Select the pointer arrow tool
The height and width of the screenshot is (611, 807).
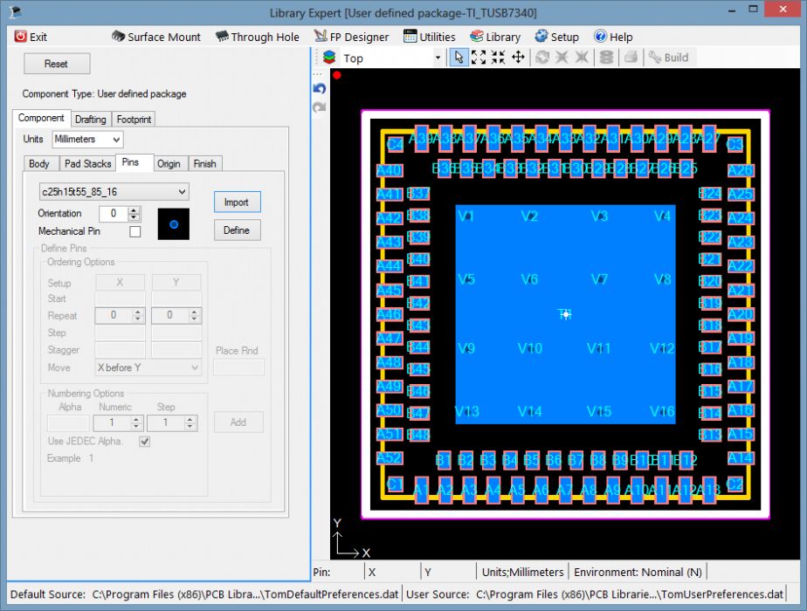[459, 58]
